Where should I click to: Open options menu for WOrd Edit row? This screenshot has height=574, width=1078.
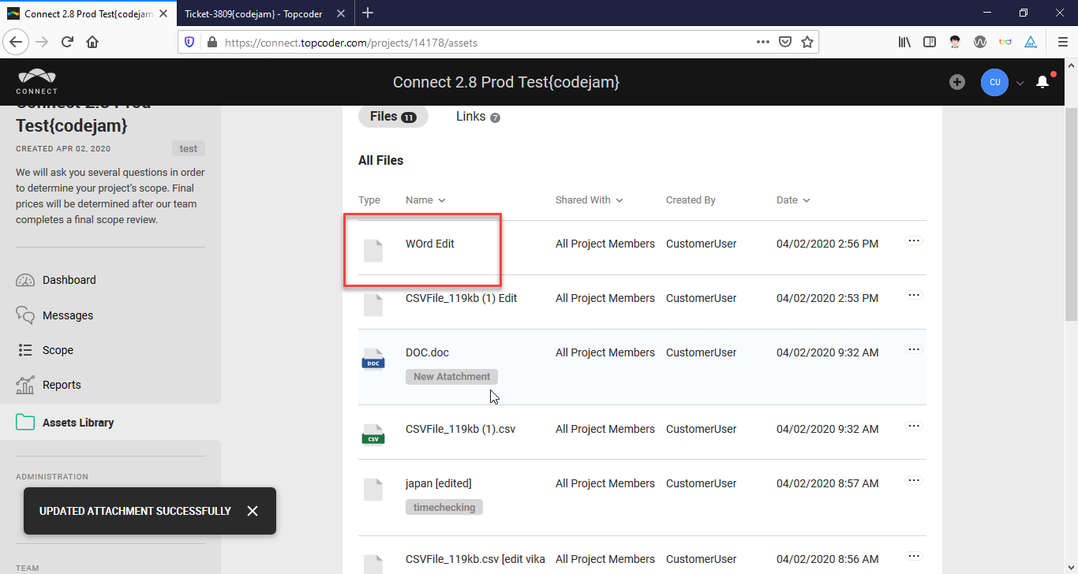(914, 240)
